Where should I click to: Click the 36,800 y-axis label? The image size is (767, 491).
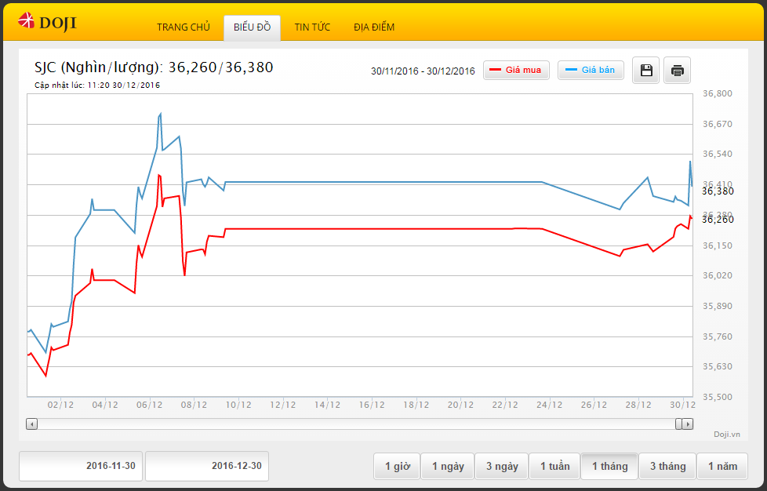pyautogui.click(x=717, y=93)
